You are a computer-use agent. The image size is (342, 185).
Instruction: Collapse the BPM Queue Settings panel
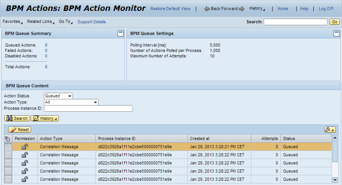click(x=337, y=33)
